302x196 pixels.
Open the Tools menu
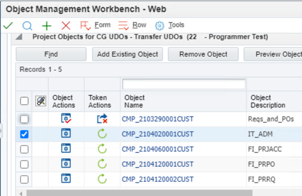(170, 26)
